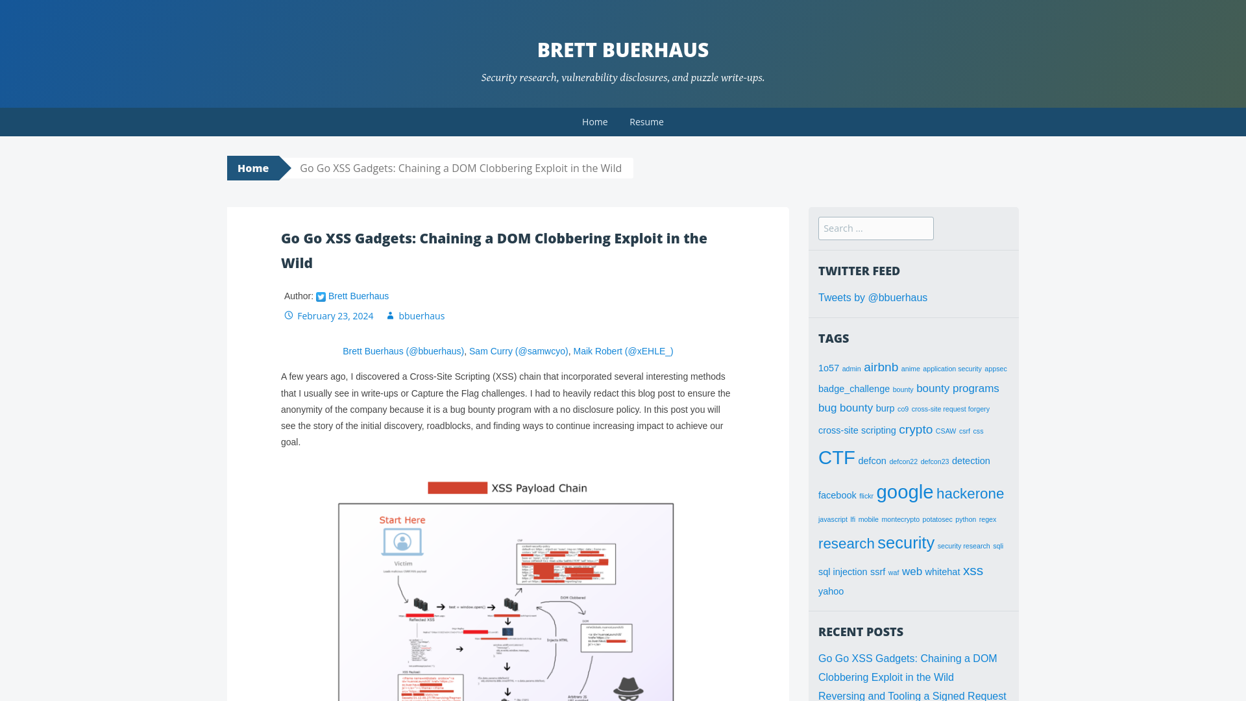1246x701 pixels.
Task: Click on Brett Buerhaus author link
Action: point(359,295)
